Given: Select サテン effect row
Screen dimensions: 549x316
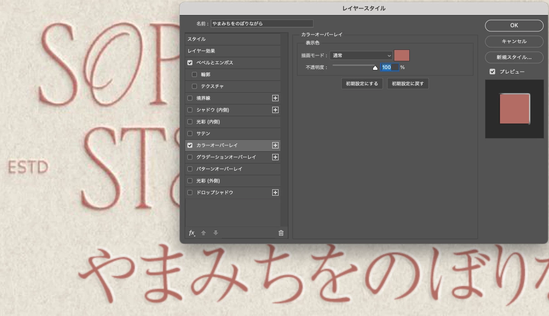Looking at the screenshot, I should (x=233, y=133).
